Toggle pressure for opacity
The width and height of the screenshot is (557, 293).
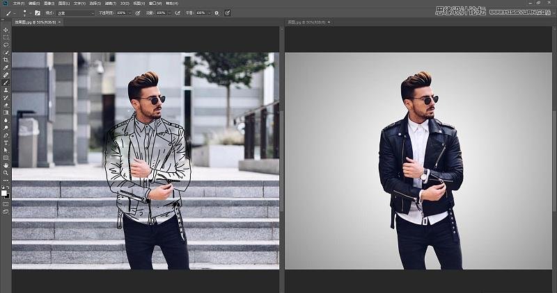(x=138, y=13)
